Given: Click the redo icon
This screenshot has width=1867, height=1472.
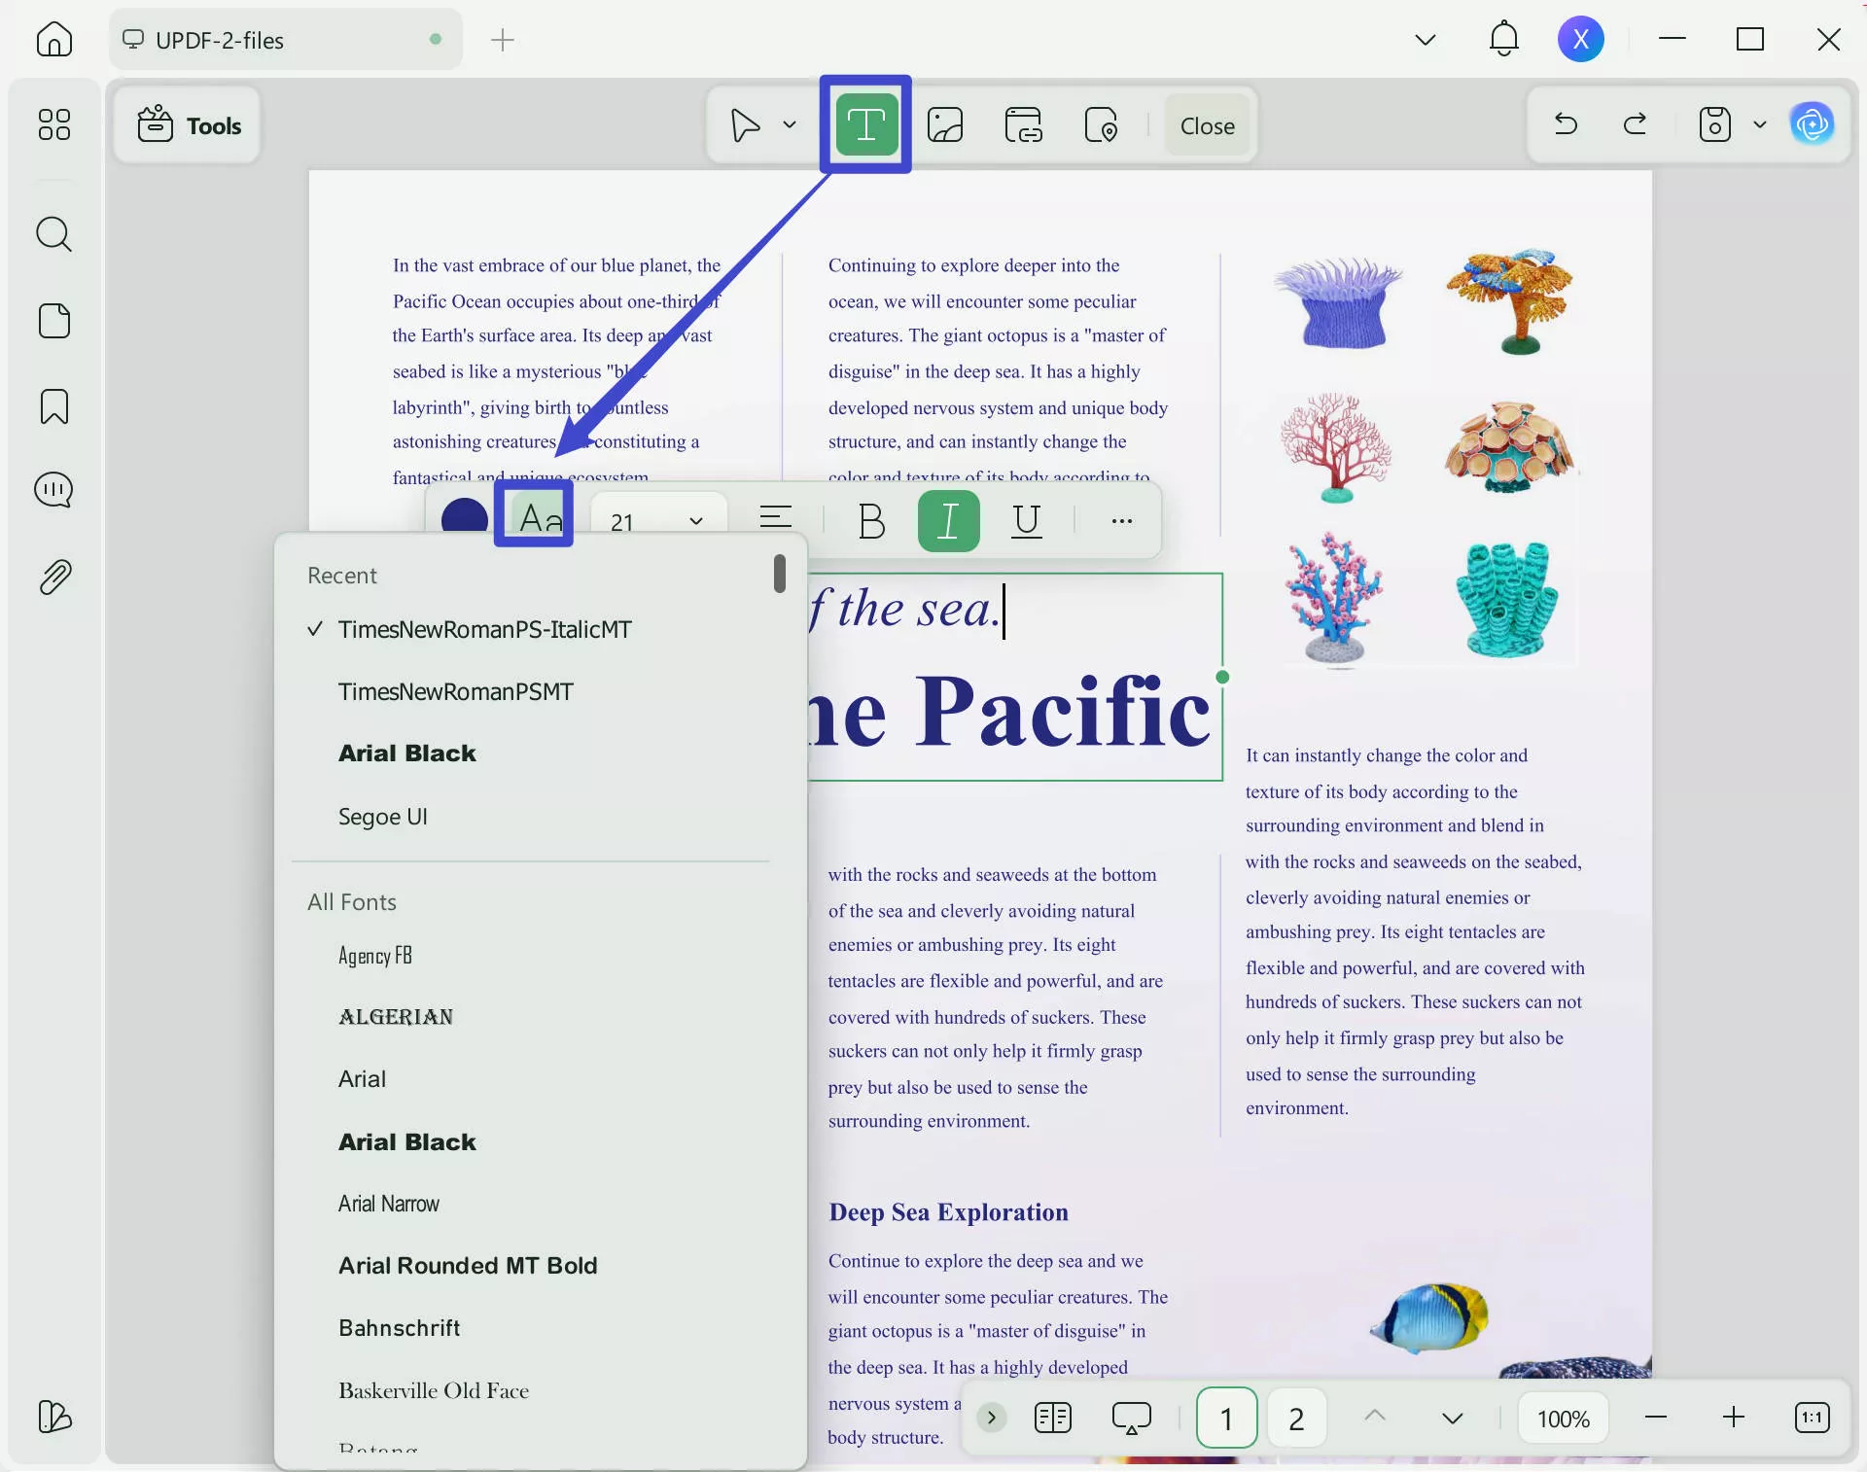Looking at the screenshot, I should [x=1635, y=124].
